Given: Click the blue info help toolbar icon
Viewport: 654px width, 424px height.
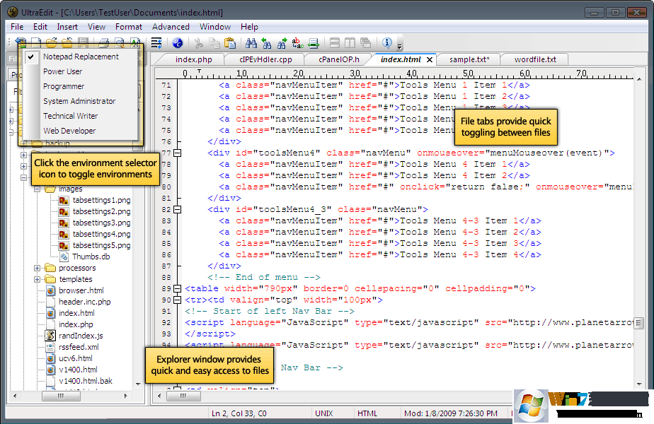Looking at the screenshot, I should (x=387, y=43).
